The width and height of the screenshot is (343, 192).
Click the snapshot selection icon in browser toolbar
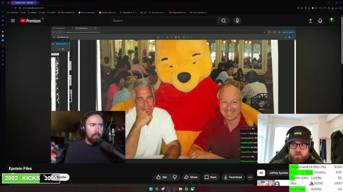click(x=309, y=8)
